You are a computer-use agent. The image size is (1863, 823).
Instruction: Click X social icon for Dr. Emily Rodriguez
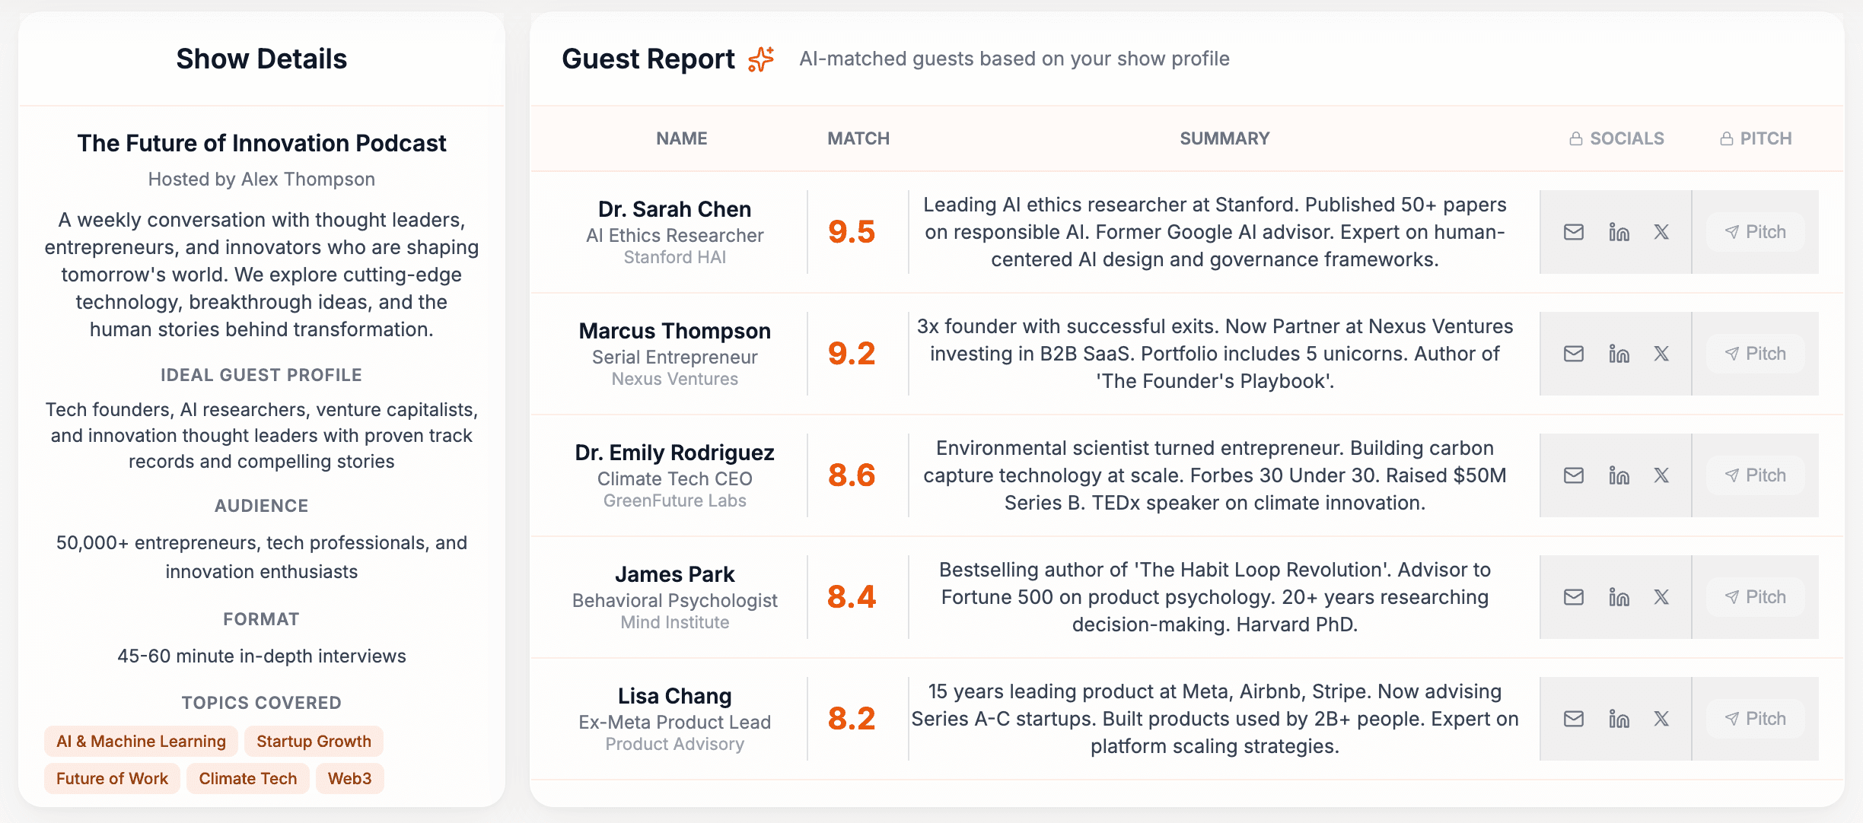tap(1661, 475)
